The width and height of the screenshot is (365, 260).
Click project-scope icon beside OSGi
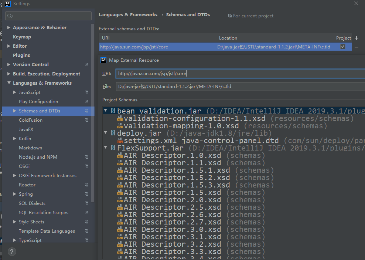[x=86, y=166]
